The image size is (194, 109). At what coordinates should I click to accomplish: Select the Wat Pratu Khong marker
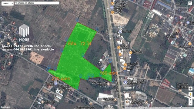pyautogui.click(x=109, y=84)
